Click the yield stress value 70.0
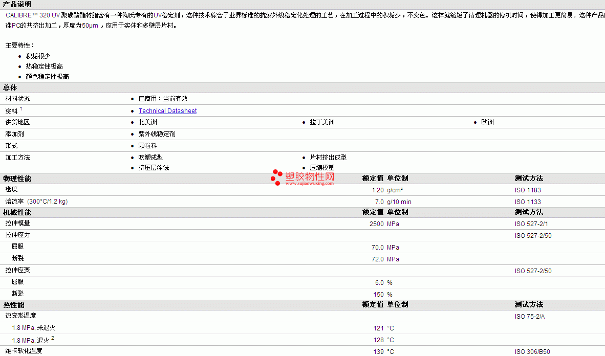This screenshot has height=356, width=605. [378, 248]
